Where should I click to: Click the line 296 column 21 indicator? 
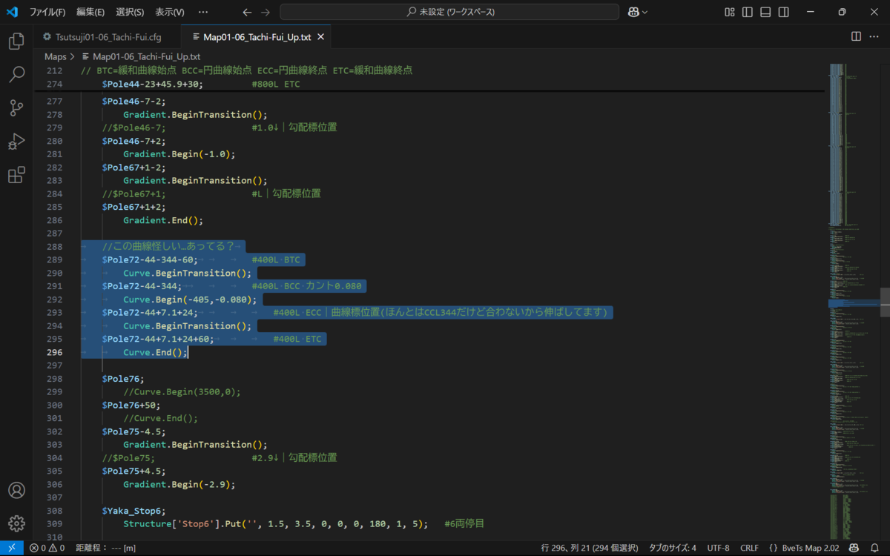click(590, 548)
